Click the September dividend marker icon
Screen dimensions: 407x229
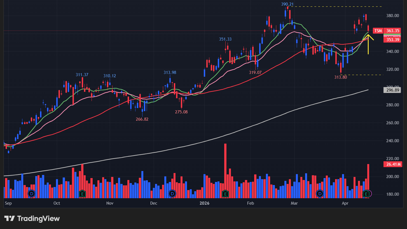click(x=32, y=193)
